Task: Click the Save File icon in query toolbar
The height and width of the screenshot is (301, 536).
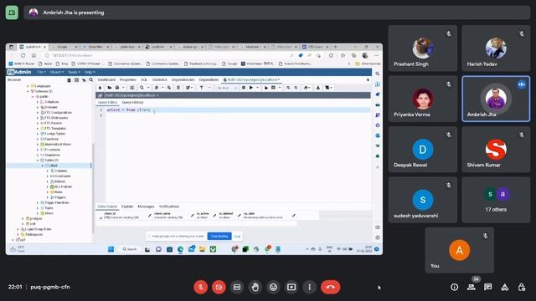Action: 117,88
